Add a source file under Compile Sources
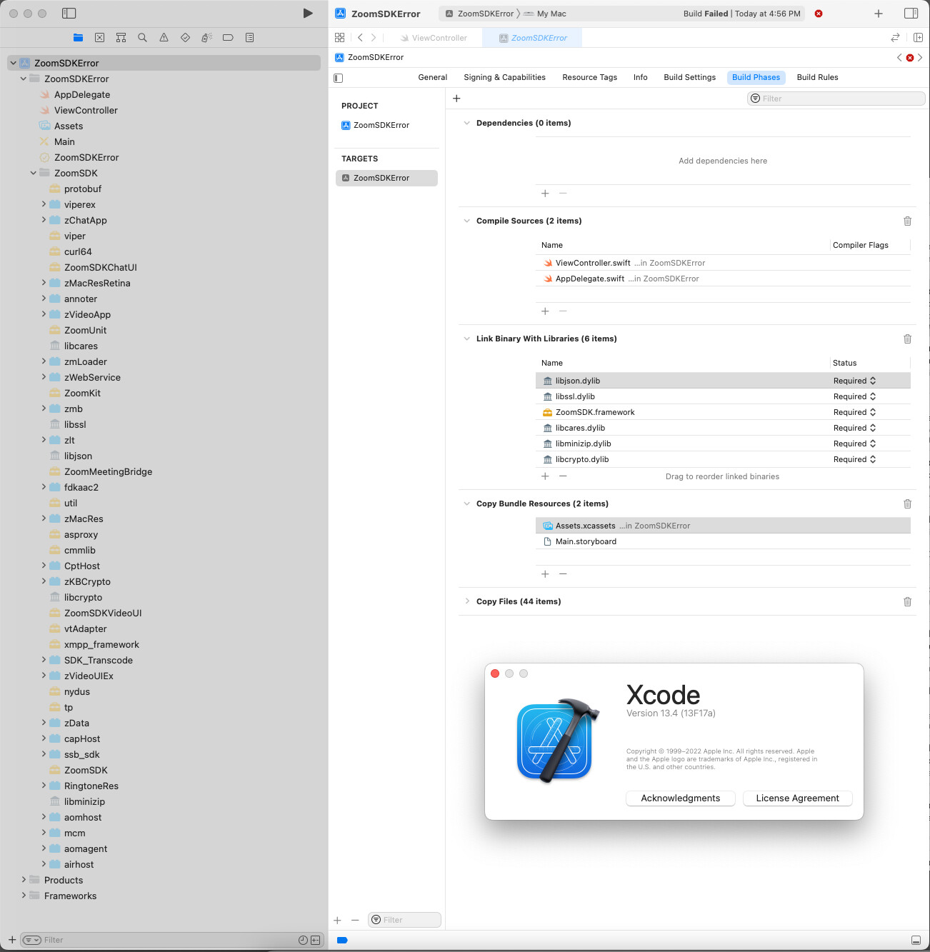The image size is (930, 952). [545, 311]
